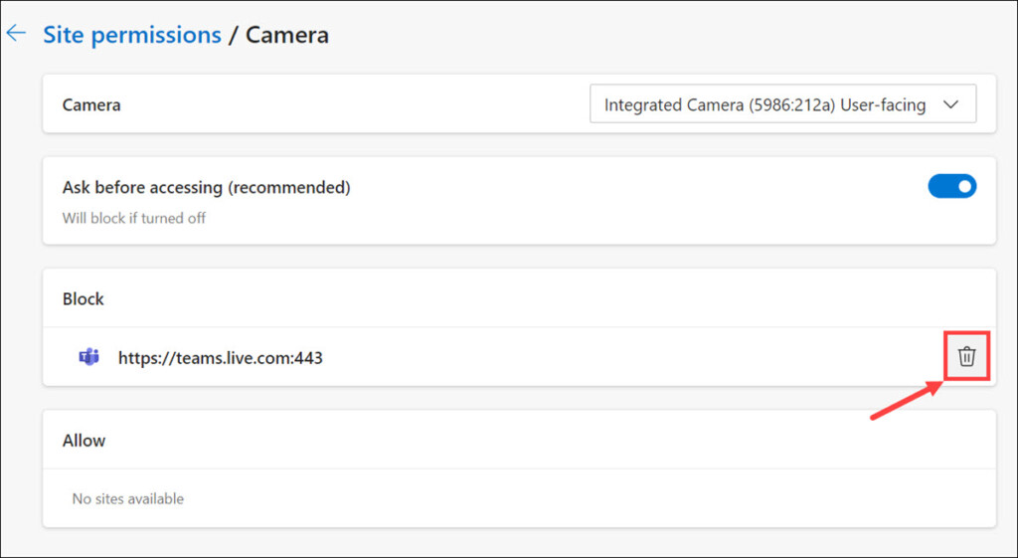Click the 'No sites available' text
The image size is (1018, 558).
point(128,498)
